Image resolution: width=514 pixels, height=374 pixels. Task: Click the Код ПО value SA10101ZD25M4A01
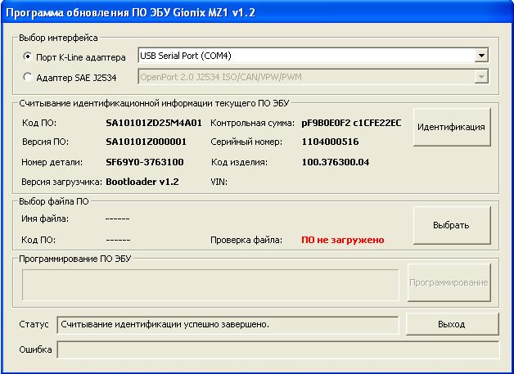(154, 123)
